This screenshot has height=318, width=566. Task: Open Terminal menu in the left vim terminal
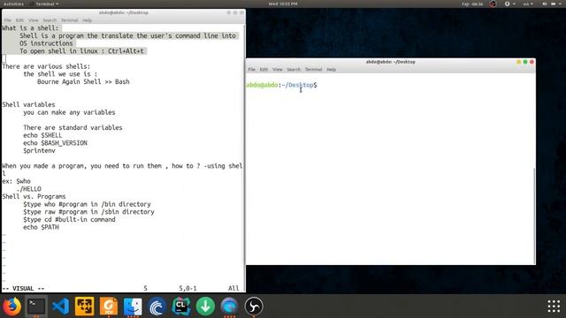pyautogui.click(x=69, y=20)
